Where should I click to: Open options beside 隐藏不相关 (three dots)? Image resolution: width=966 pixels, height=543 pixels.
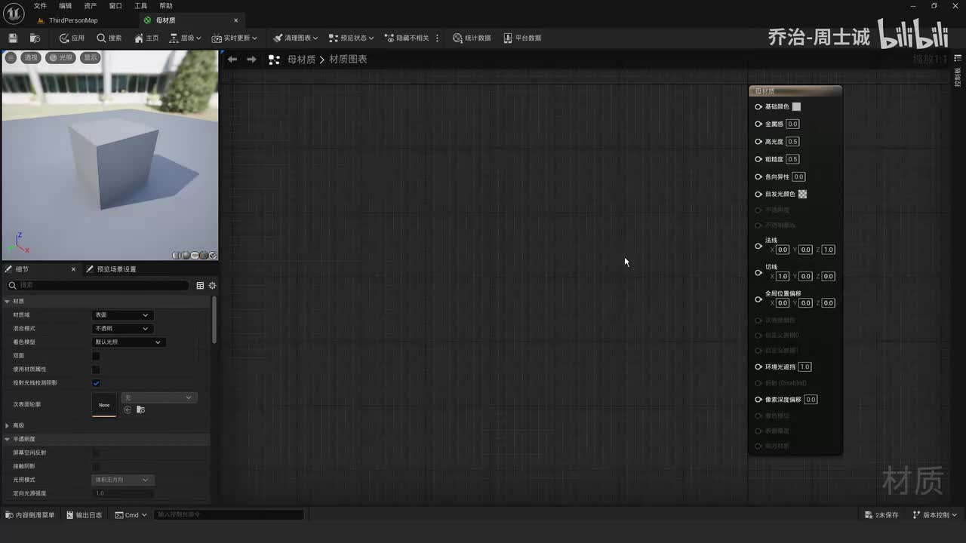(437, 38)
